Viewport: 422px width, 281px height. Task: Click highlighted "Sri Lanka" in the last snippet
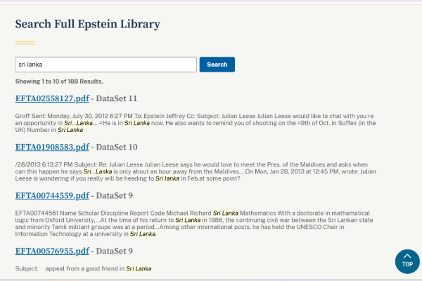point(139,268)
